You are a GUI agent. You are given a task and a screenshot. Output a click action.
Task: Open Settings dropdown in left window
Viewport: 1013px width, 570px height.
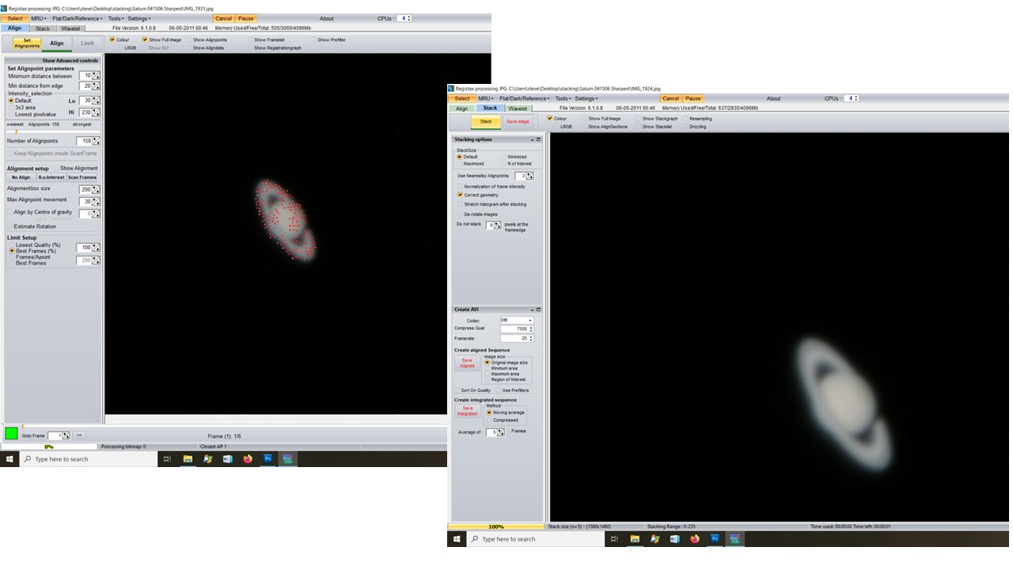(139, 18)
